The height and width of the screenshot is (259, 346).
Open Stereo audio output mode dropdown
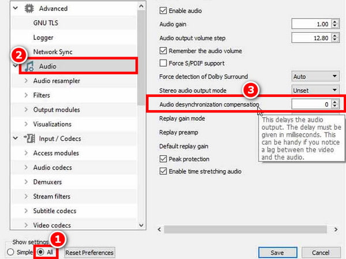coord(315,91)
